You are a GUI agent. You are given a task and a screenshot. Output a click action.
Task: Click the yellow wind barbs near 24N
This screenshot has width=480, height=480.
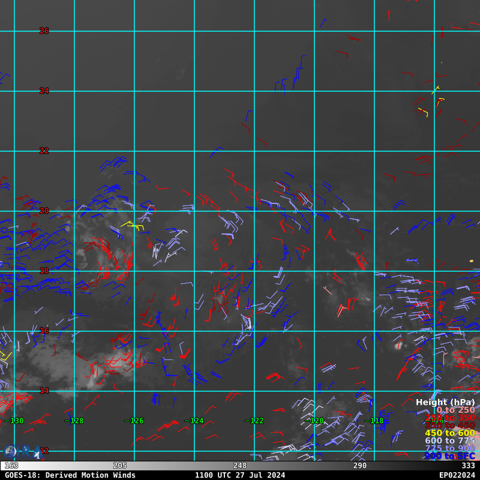[431, 102]
